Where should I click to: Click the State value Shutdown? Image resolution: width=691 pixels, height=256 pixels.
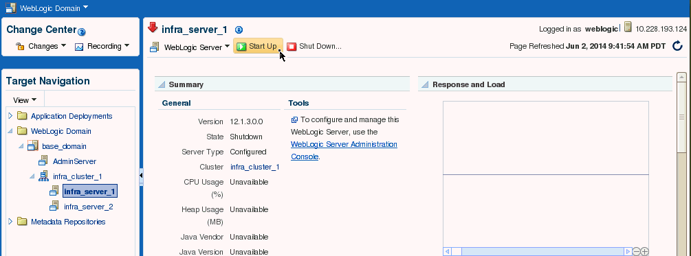(246, 137)
